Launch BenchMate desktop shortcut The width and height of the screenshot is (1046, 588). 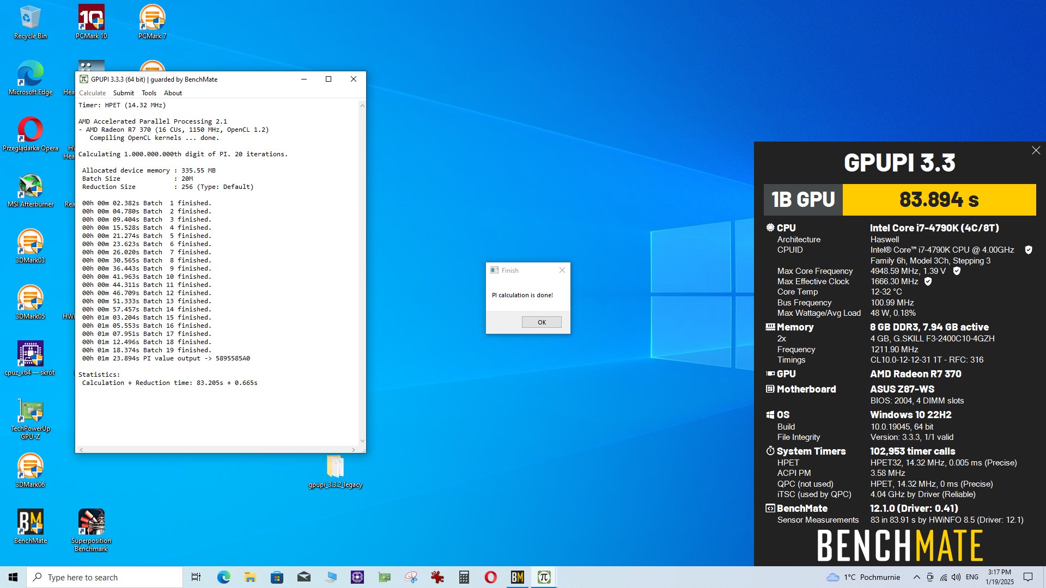(30, 527)
